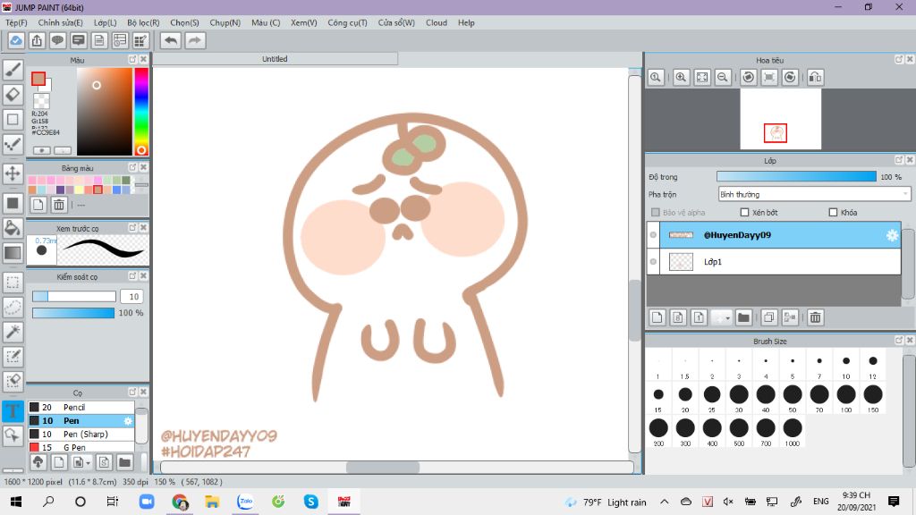Select the Brush tool in left toolbar

[x=13, y=70]
